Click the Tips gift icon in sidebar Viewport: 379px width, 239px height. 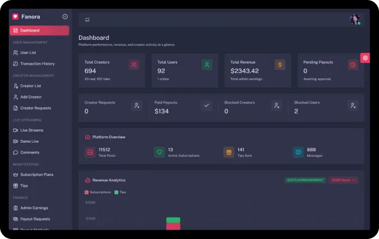coord(15,186)
